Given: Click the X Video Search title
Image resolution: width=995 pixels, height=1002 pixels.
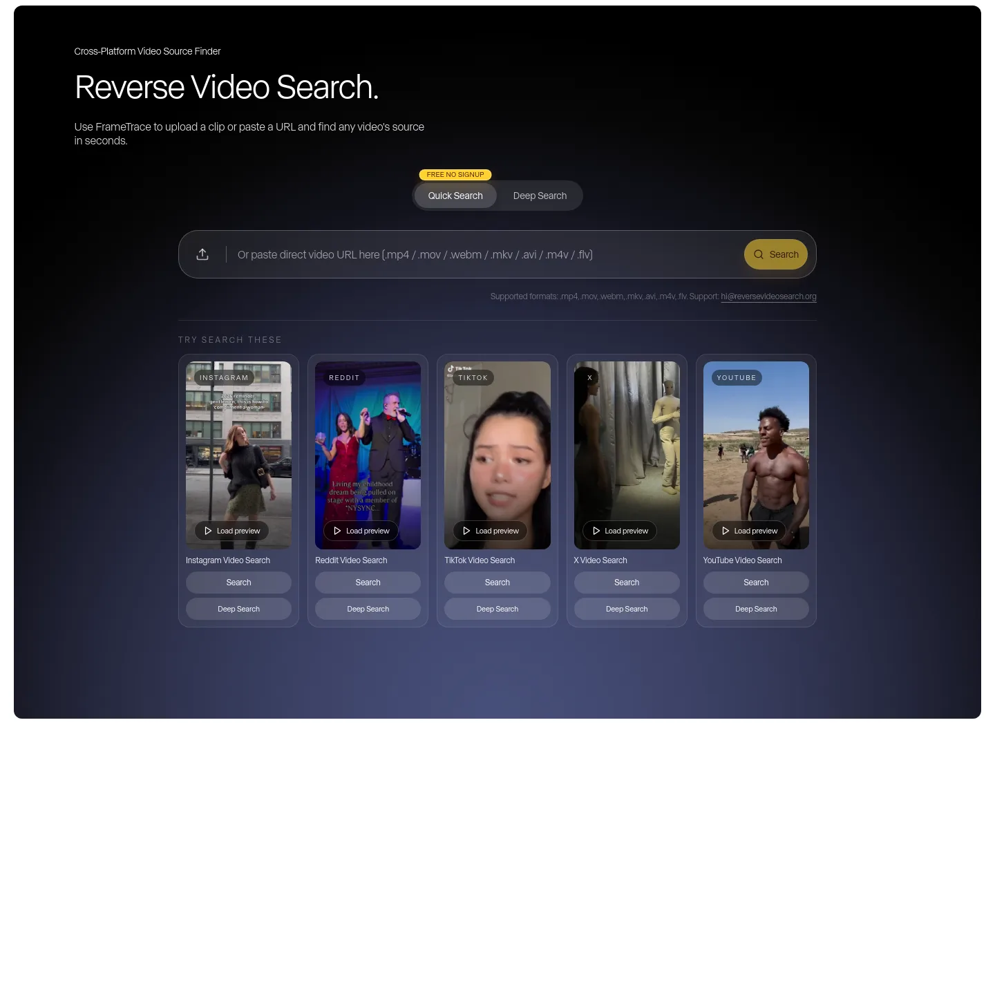Looking at the screenshot, I should [600, 560].
